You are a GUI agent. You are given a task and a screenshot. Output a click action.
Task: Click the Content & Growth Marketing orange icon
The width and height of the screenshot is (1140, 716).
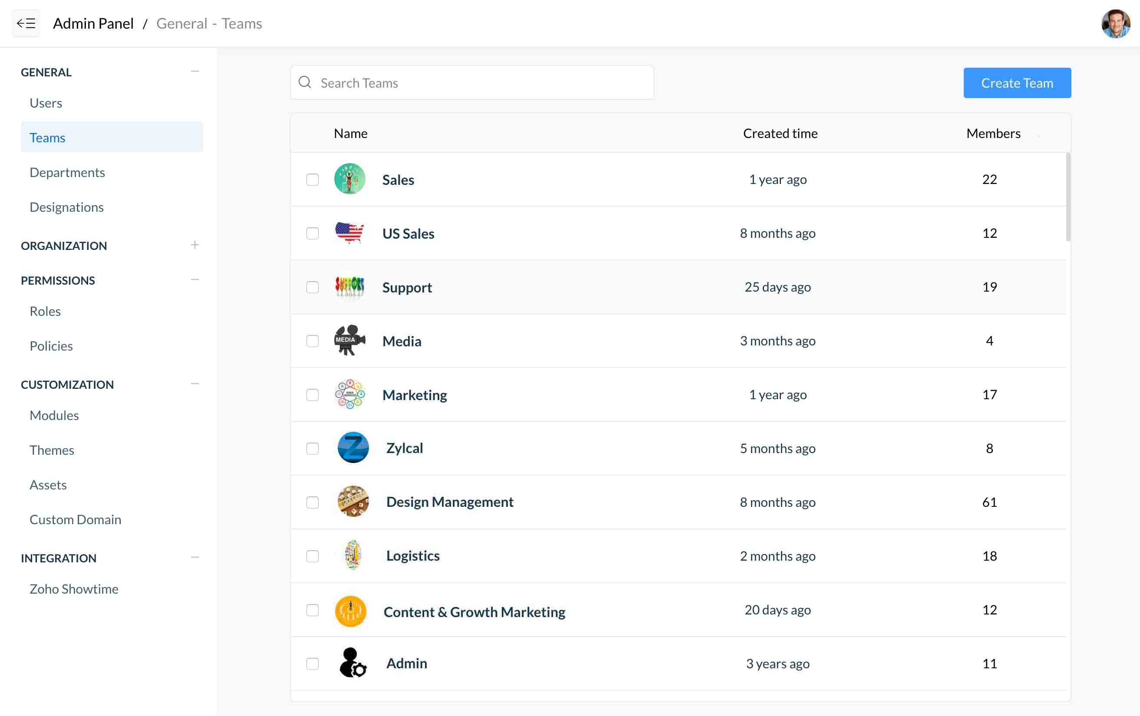pos(350,611)
